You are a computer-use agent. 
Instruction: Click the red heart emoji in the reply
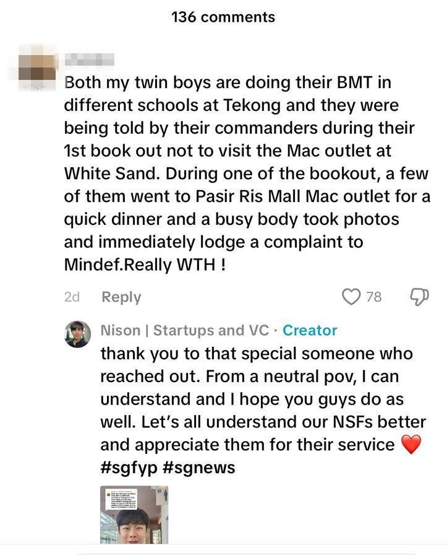click(x=412, y=445)
